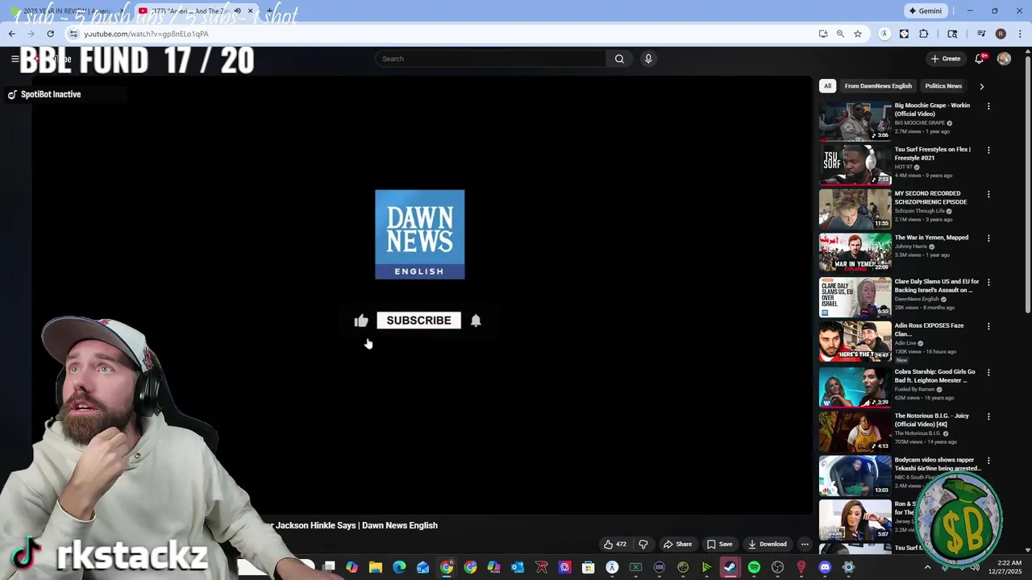Select From DawnNews English chip

[x=878, y=86]
